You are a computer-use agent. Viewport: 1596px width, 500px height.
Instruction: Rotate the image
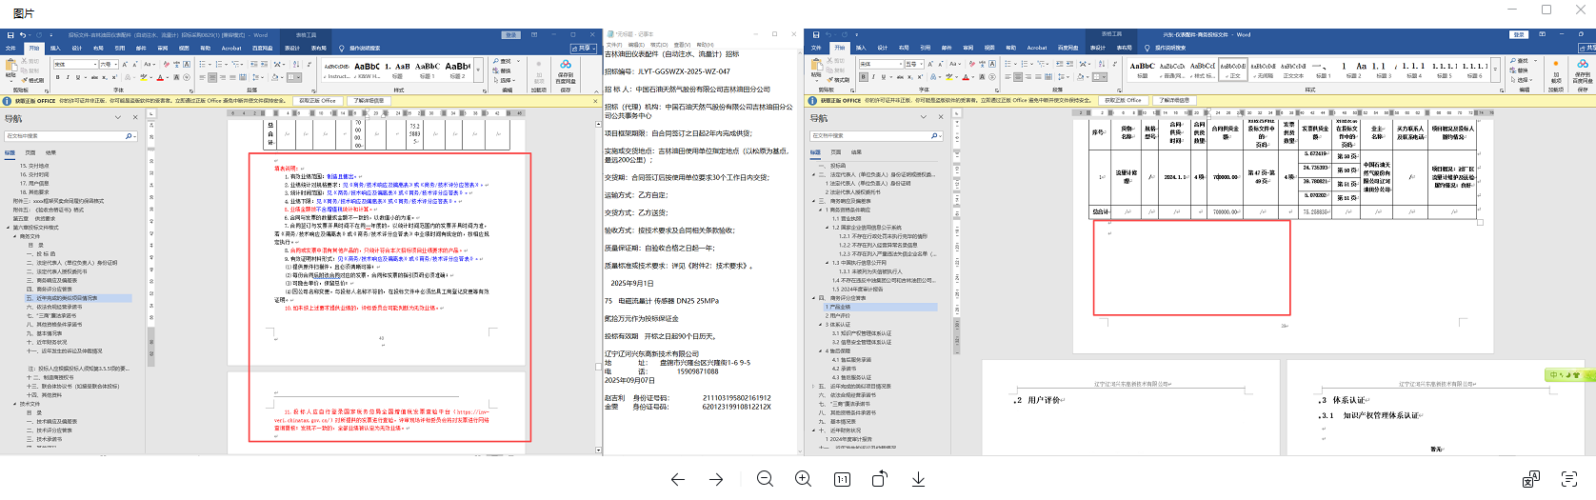click(880, 479)
